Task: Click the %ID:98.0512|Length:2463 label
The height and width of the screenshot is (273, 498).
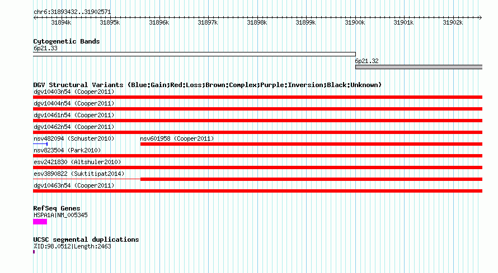Action: pos(72,247)
